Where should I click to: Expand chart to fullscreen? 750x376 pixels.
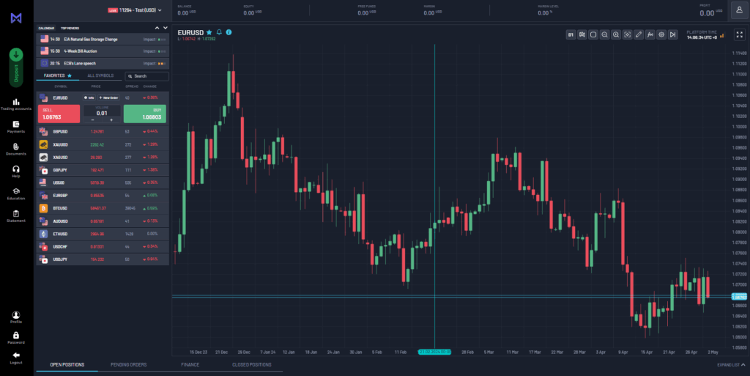pyautogui.click(x=628, y=34)
